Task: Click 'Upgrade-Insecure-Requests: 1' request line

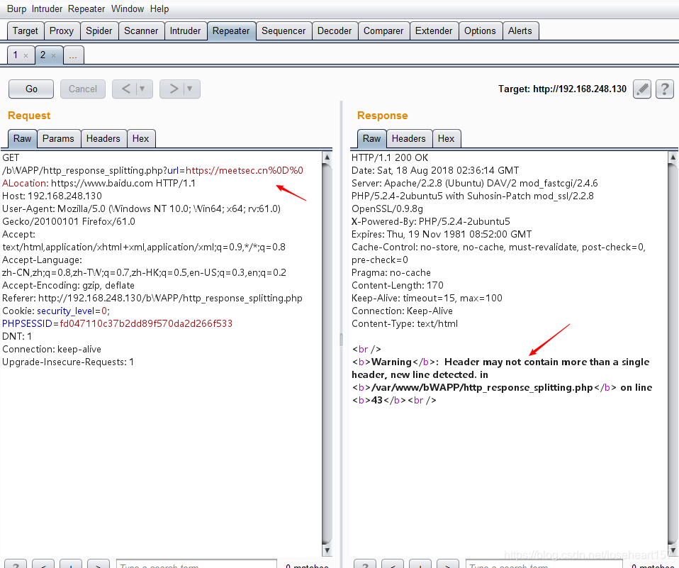Action: [68, 362]
